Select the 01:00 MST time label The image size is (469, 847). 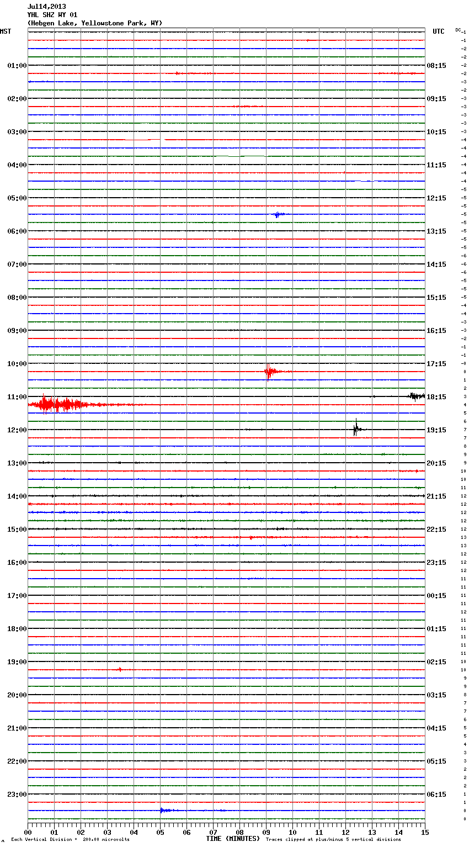pyautogui.click(x=17, y=66)
